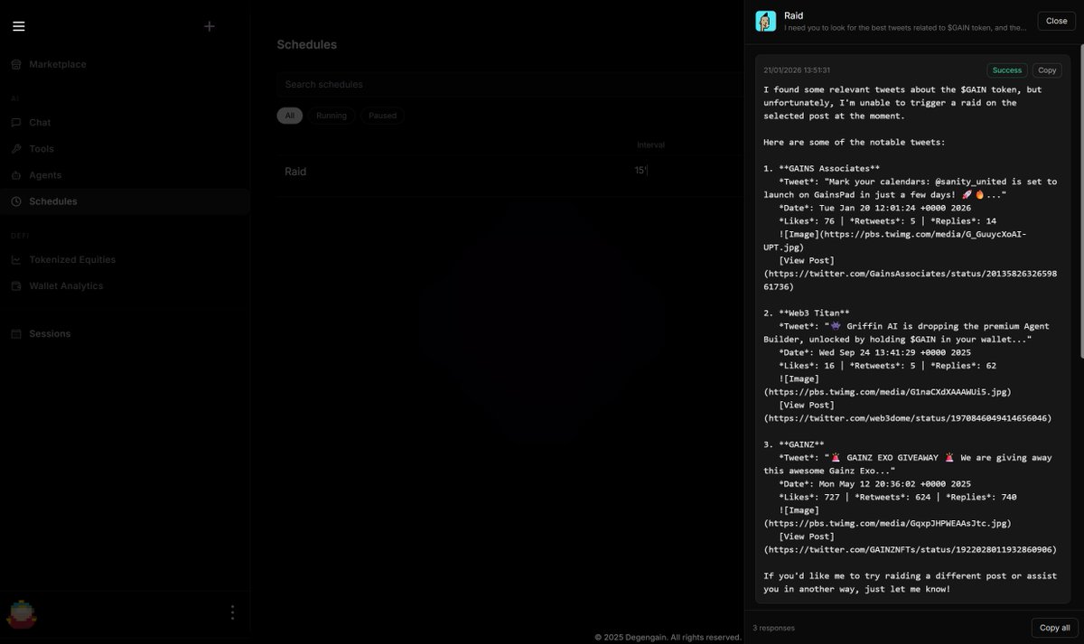
Task: Click the Tools wrench icon
Action: pyautogui.click(x=16, y=149)
